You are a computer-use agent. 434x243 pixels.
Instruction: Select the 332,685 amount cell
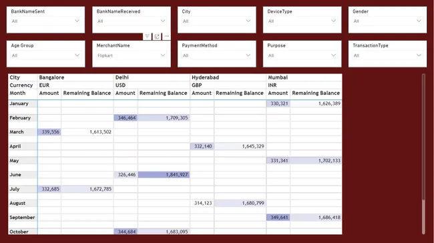point(49,189)
